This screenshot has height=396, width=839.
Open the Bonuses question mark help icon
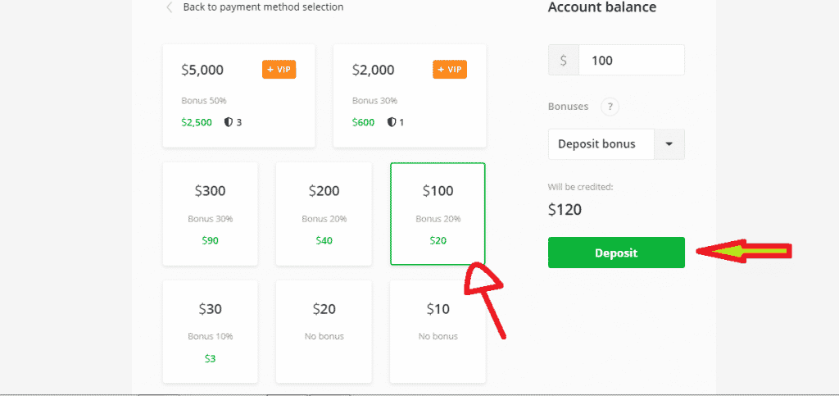click(610, 107)
